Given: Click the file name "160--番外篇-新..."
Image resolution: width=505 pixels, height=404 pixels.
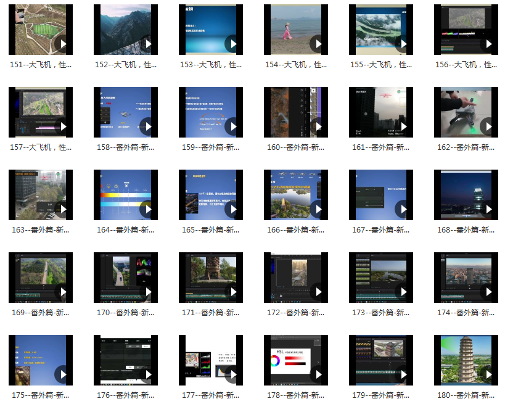Looking at the screenshot, I should coord(296,147).
